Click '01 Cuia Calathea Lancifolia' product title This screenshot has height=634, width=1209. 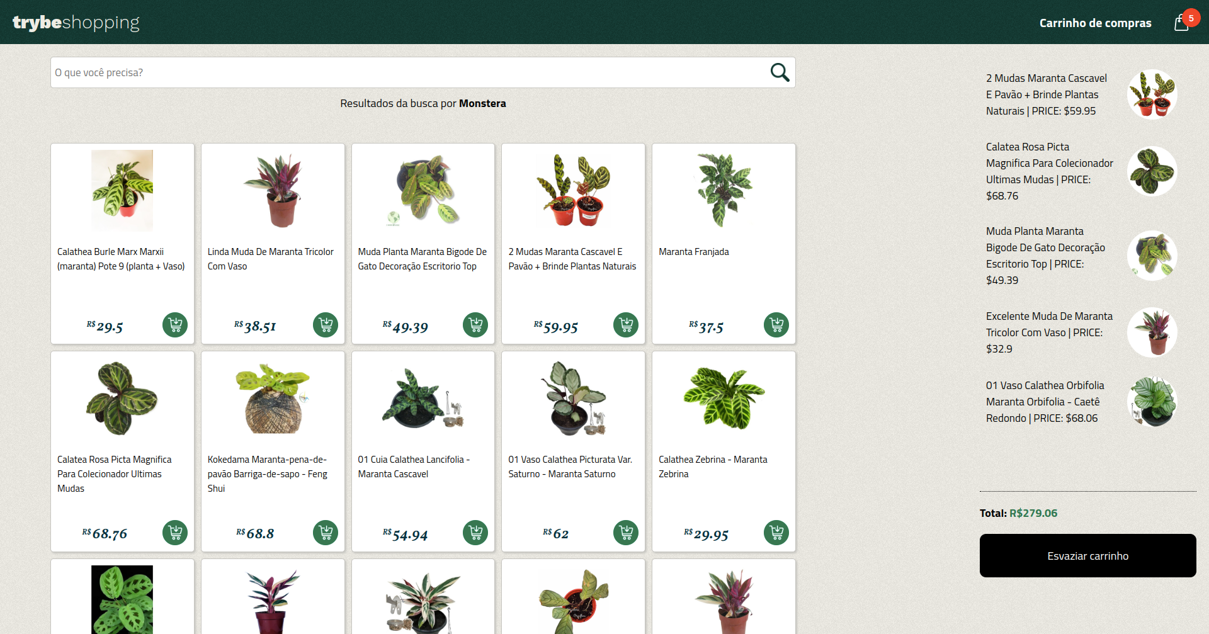pos(414,467)
